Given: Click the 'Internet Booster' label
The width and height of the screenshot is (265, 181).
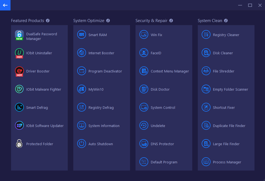Looking at the screenshot, I should [101, 53].
